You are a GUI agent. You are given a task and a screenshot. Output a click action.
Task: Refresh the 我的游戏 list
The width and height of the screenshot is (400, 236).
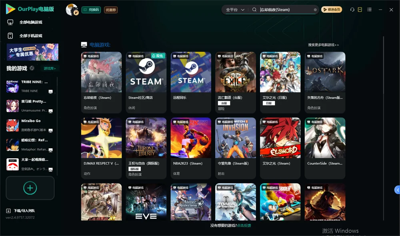click(32, 68)
